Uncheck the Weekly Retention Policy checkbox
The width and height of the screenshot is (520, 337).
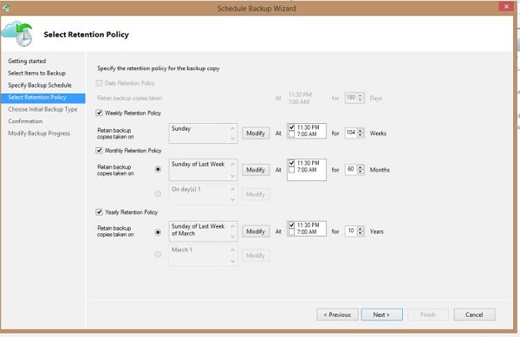[x=99, y=113]
